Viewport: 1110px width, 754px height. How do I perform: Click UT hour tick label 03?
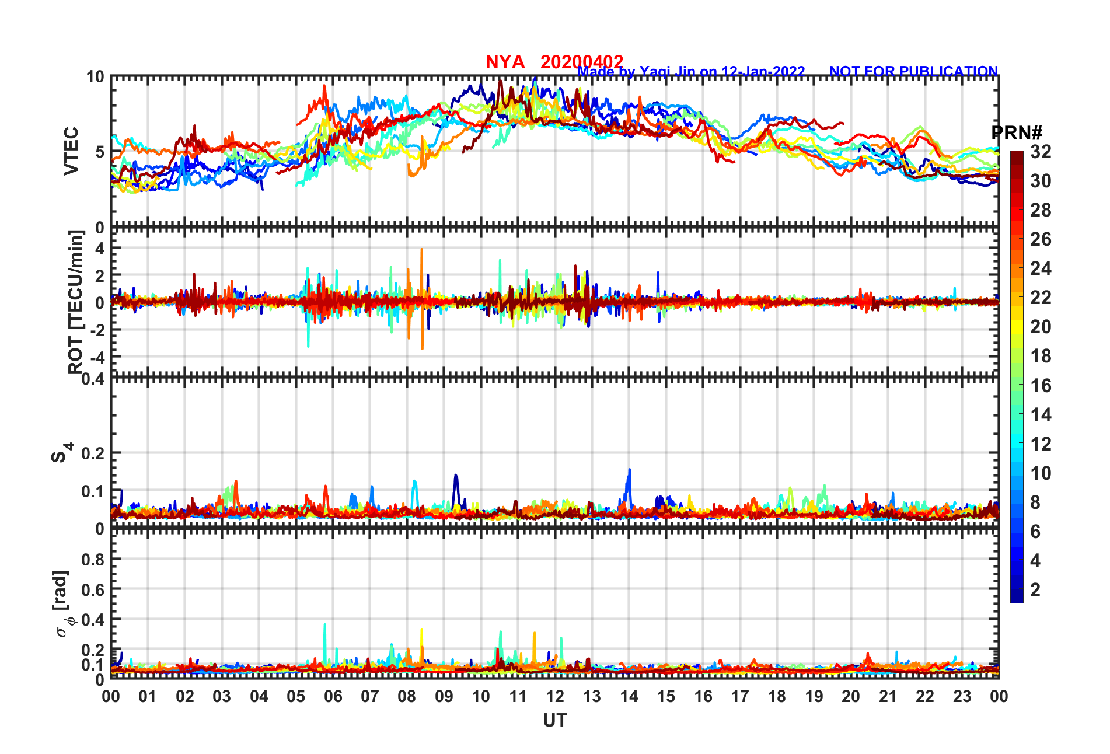222,696
